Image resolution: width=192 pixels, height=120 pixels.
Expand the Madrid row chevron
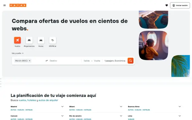62,107
